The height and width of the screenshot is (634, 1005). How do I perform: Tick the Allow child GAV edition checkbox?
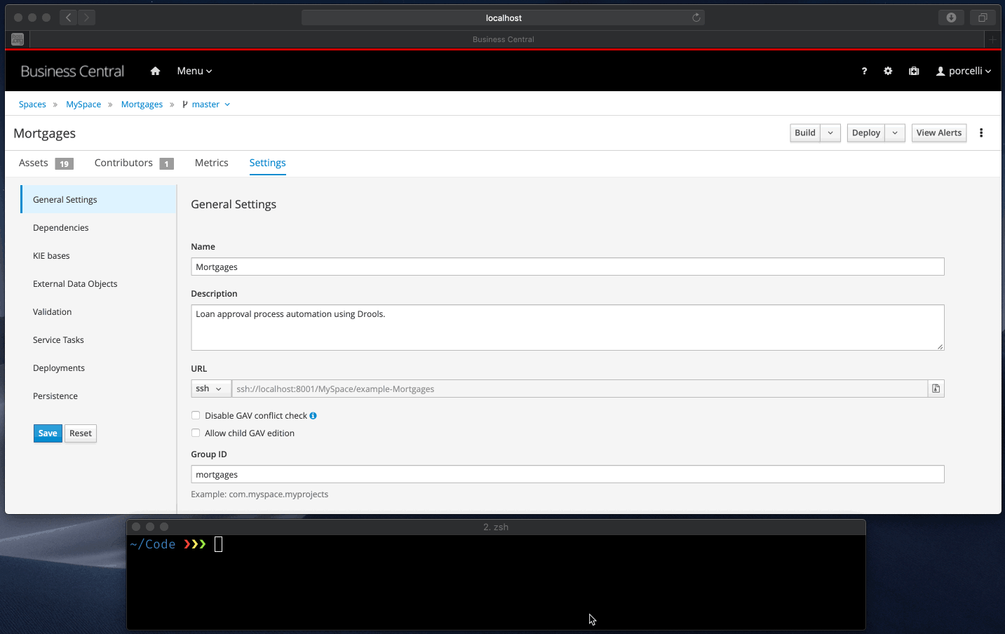(196, 433)
